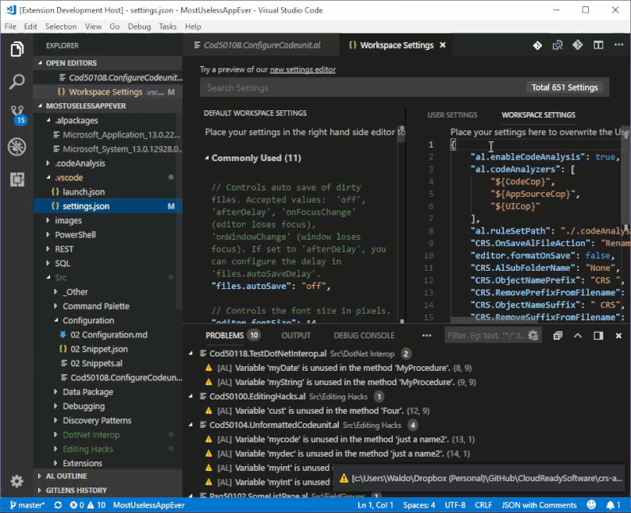Open the Explorer view in activity bar
Image resolution: width=631 pixels, height=513 pixels.
coord(17,49)
